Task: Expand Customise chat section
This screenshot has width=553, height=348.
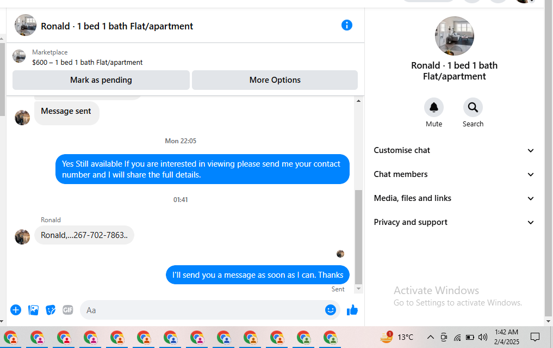Action: [x=454, y=150]
